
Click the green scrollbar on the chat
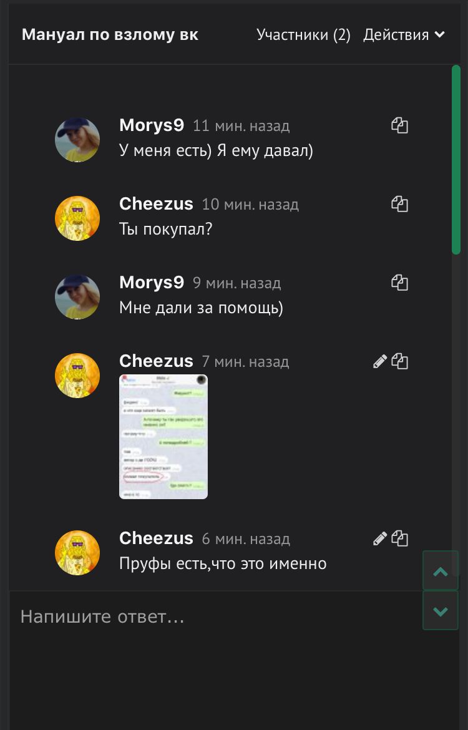456,160
